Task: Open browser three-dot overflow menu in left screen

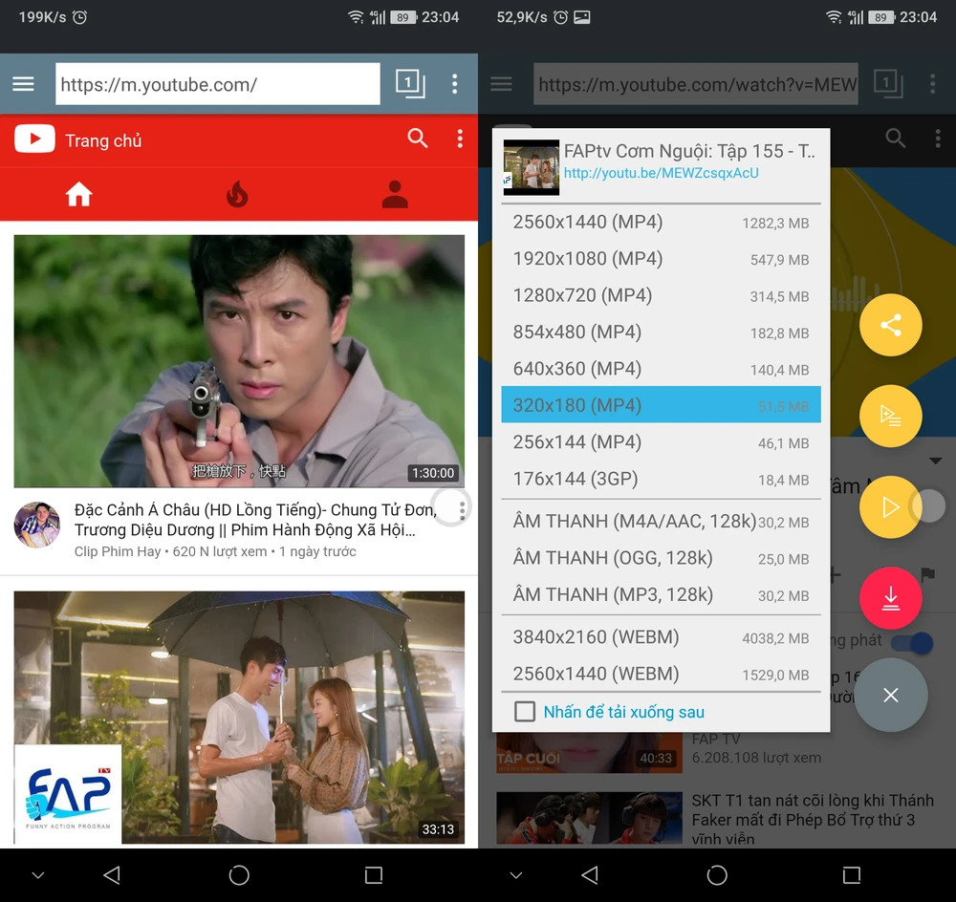Action: click(455, 84)
